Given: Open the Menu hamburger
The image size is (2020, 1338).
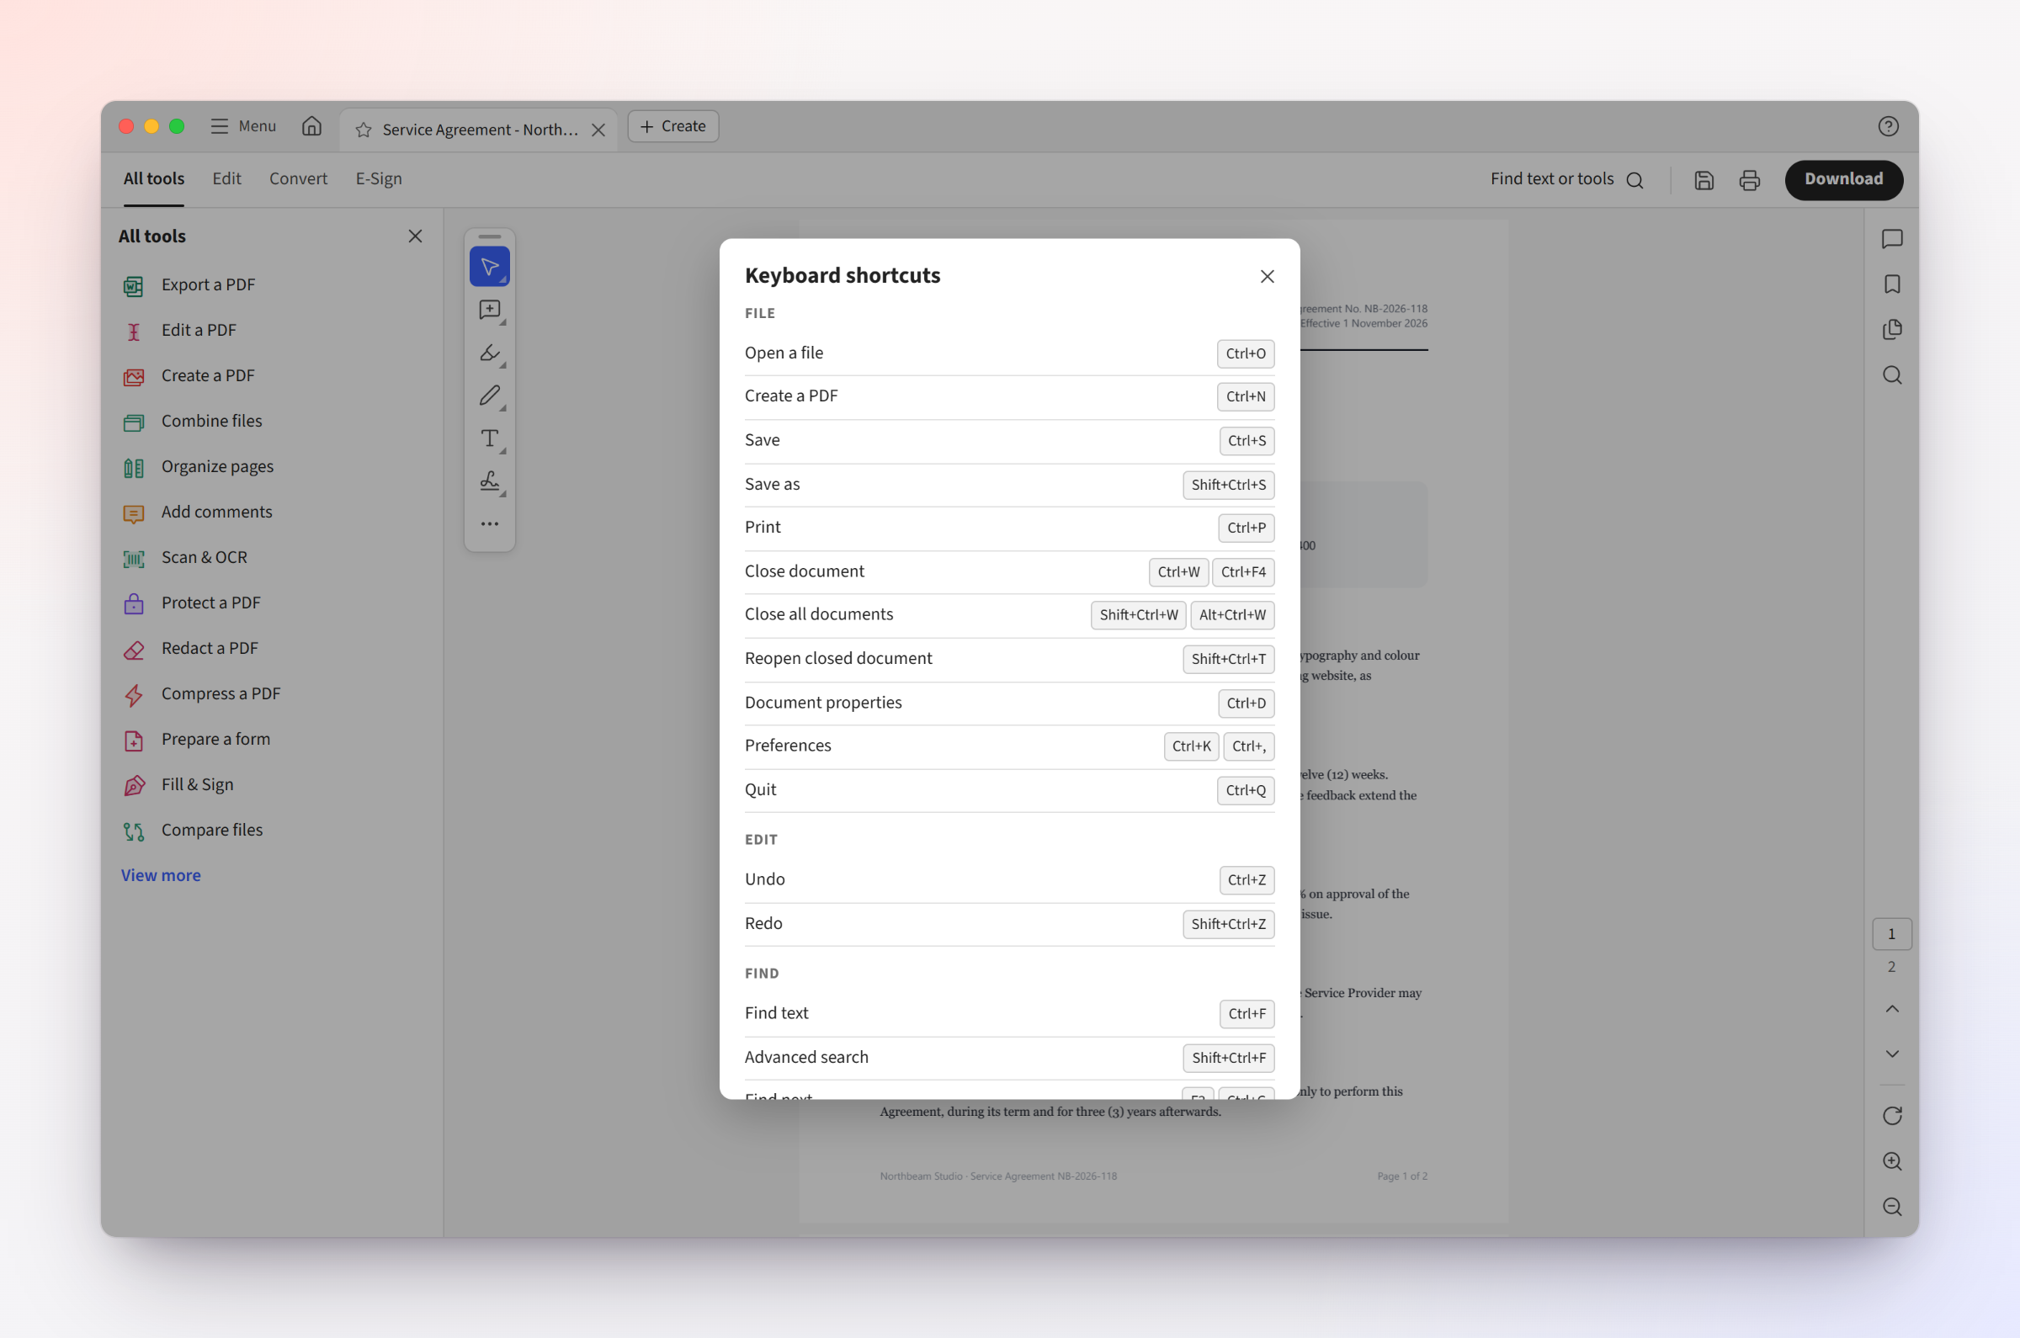Looking at the screenshot, I should [x=243, y=126].
